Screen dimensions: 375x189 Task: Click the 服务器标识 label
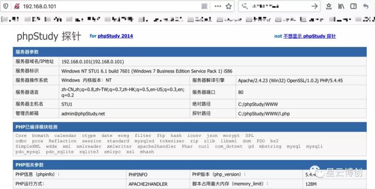(x=27, y=71)
